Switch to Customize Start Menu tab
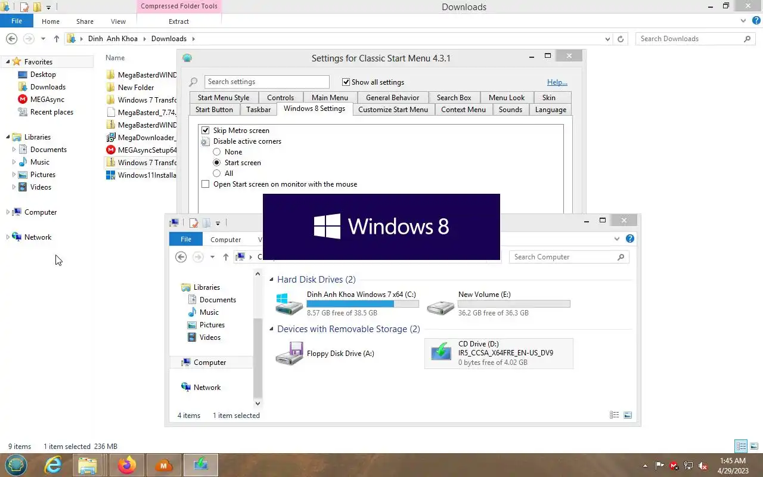Image resolution: width=763 pixels, height=477 pixels. pyautogui.click(x=393, y=110)
